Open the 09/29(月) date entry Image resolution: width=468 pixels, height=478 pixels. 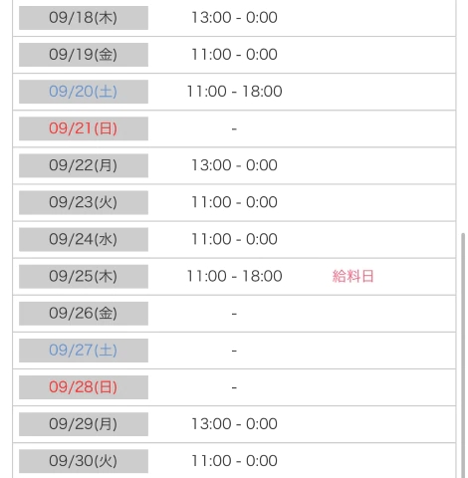point(84,424)
